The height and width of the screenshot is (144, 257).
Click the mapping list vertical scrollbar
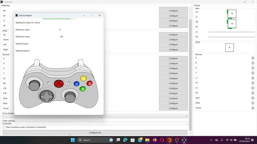coord(190,75)
